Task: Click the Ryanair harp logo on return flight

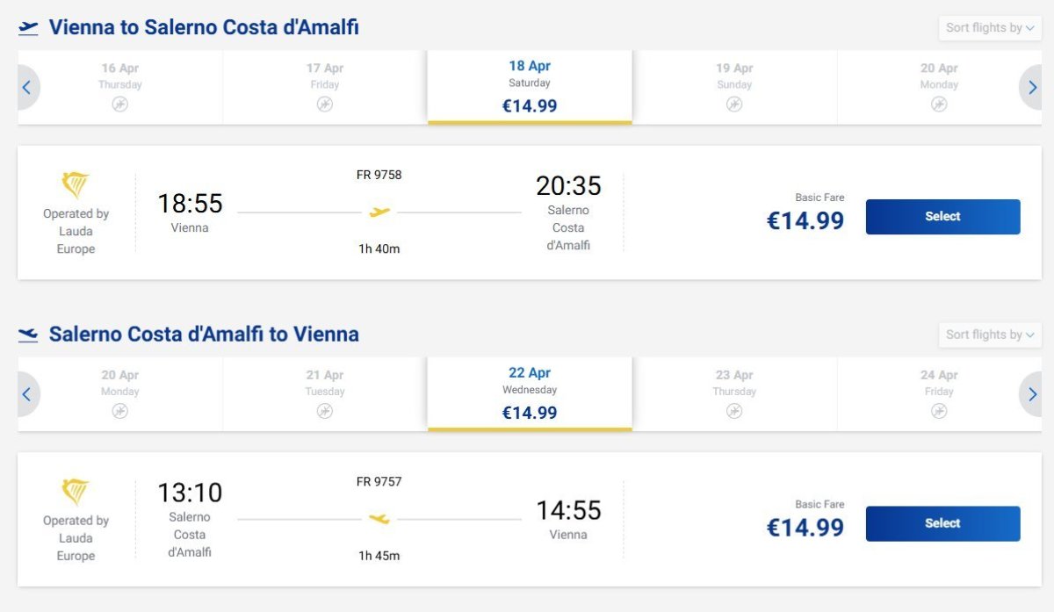Action: [76, 492]
